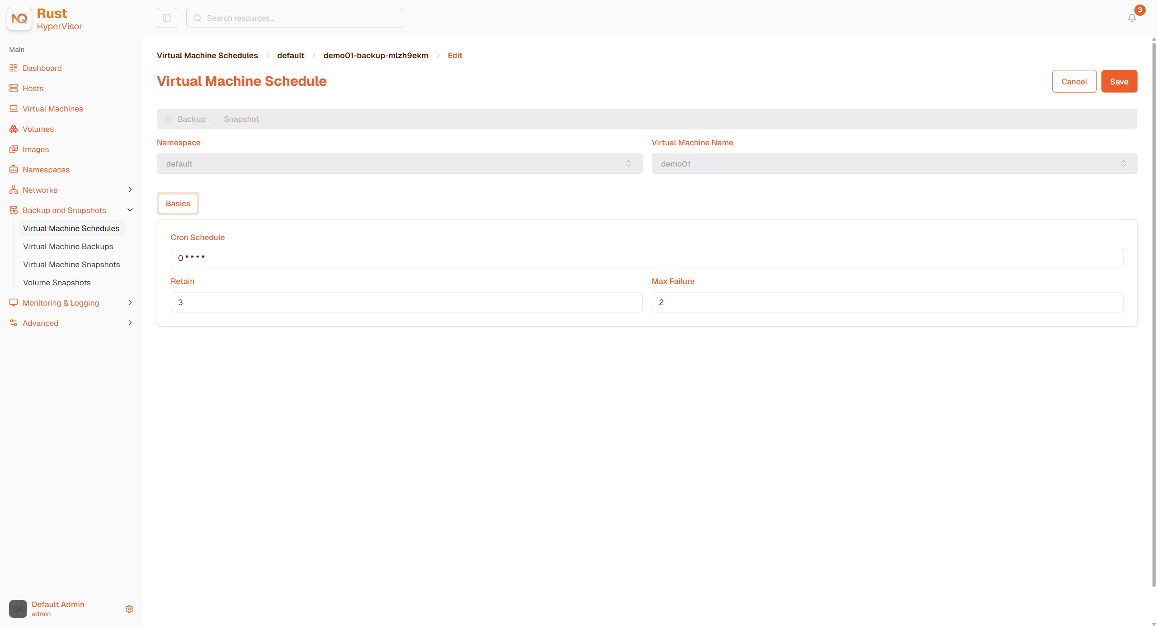1157x627 pixels.
Task: Select the Snapshot radio option
Action: click(x=215, y=119)
